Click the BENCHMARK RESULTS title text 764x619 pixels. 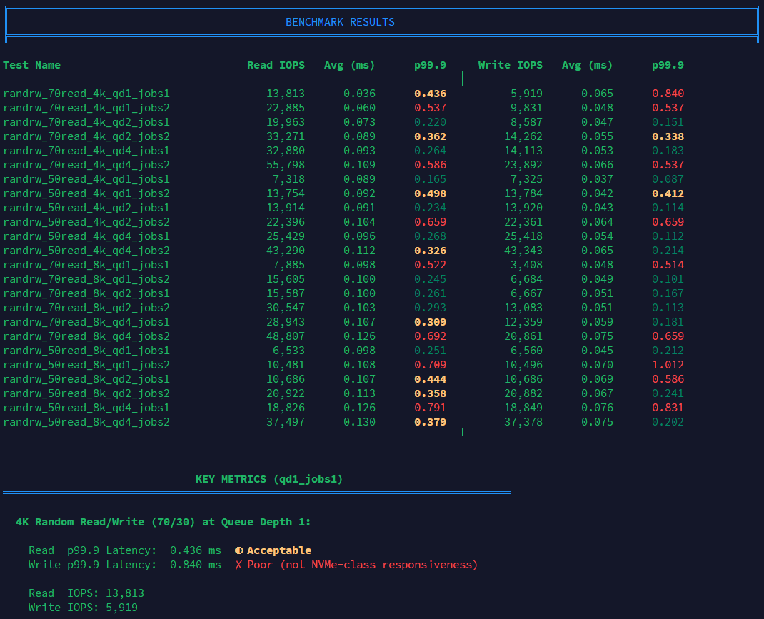340,22
